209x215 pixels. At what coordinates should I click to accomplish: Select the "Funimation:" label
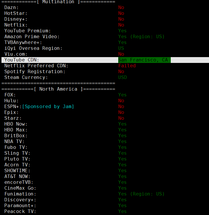(x=20, y=194)
